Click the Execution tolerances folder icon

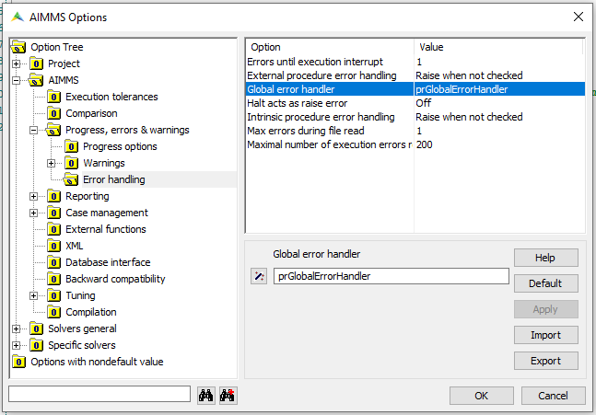click(53, 97)
